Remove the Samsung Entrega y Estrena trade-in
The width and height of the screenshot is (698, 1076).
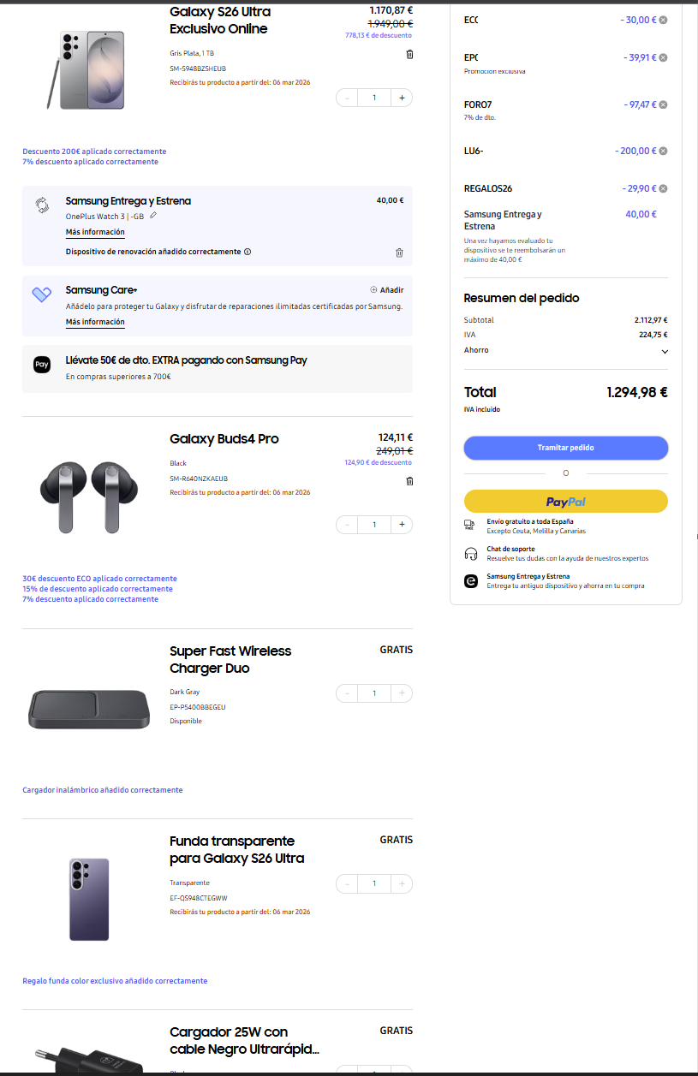(x=399, y=253)
